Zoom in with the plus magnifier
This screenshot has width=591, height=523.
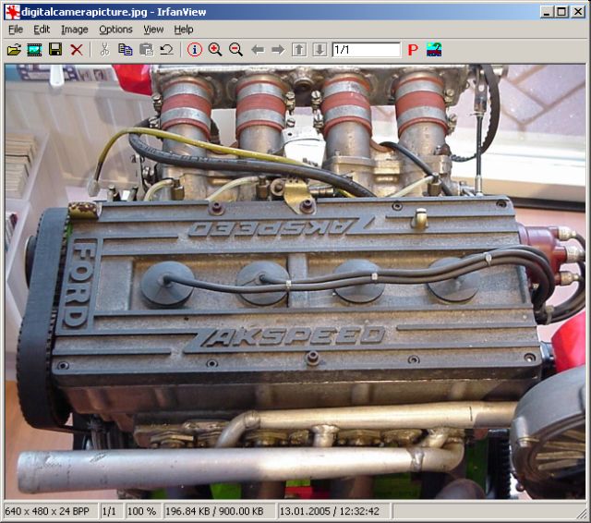click(215, 50)
